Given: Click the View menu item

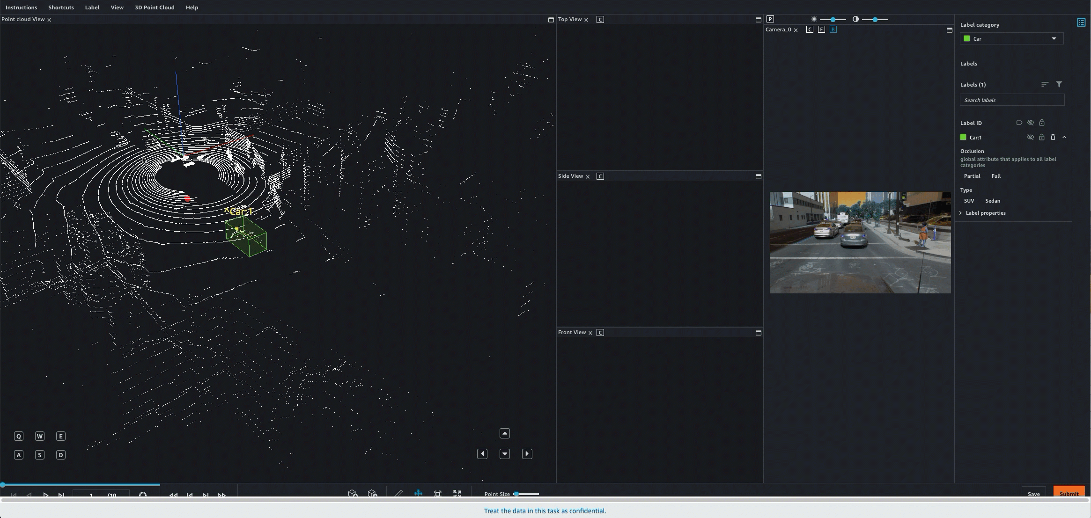Looking at the screenshot, I should (117, 7).
